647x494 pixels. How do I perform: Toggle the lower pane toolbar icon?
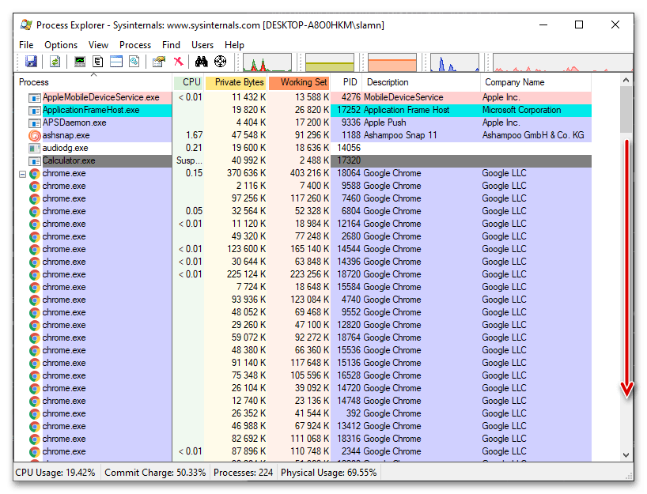(116, 62)
